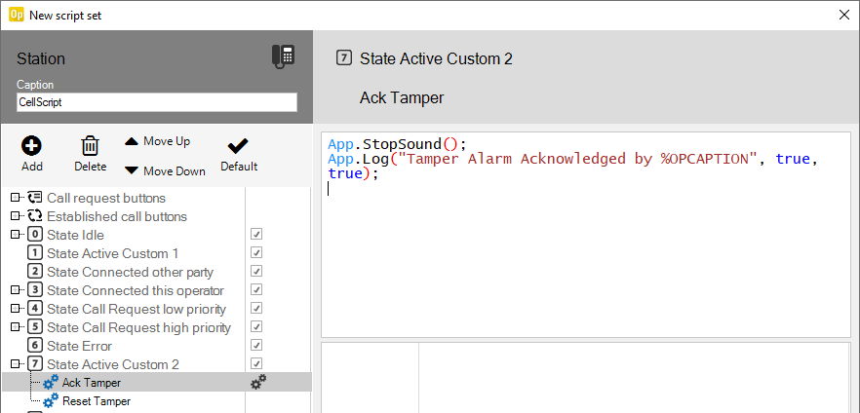This screenshot has width=860, height=413.
Task: Expand the State Idle tree node
Action: [16, 235]
